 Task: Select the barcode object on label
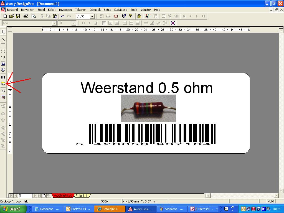click(x=146, y=135)
